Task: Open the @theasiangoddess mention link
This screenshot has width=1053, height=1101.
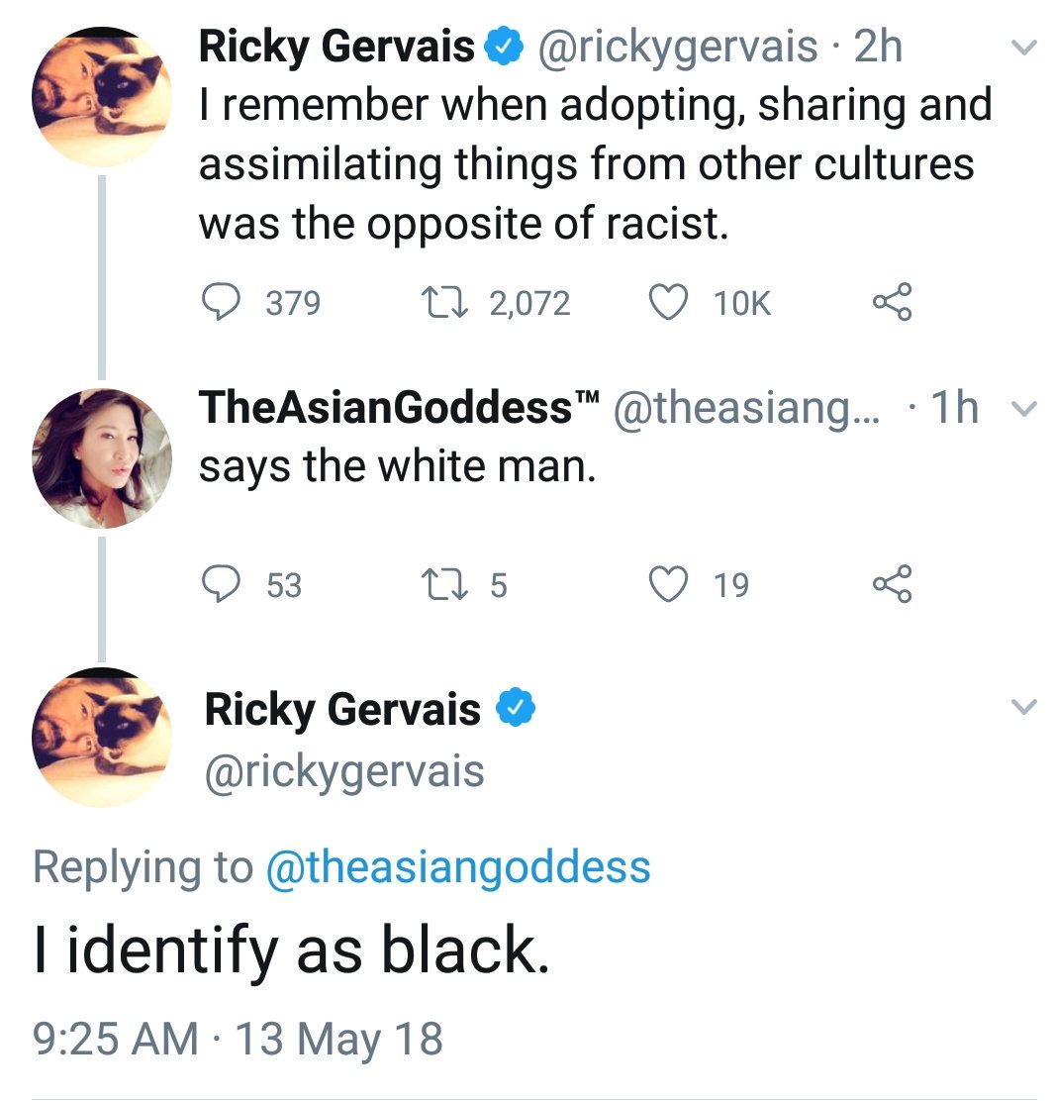Action: coord(458,867)
